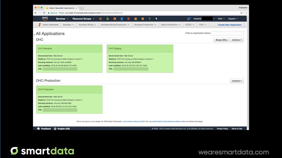Open the red service shortcut icon
The width and height of the screenshot is (282, 158).
click(129, 19)
